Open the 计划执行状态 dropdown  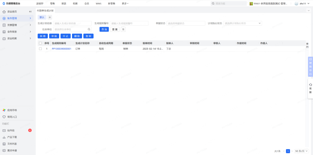click(x=243, y=23)
